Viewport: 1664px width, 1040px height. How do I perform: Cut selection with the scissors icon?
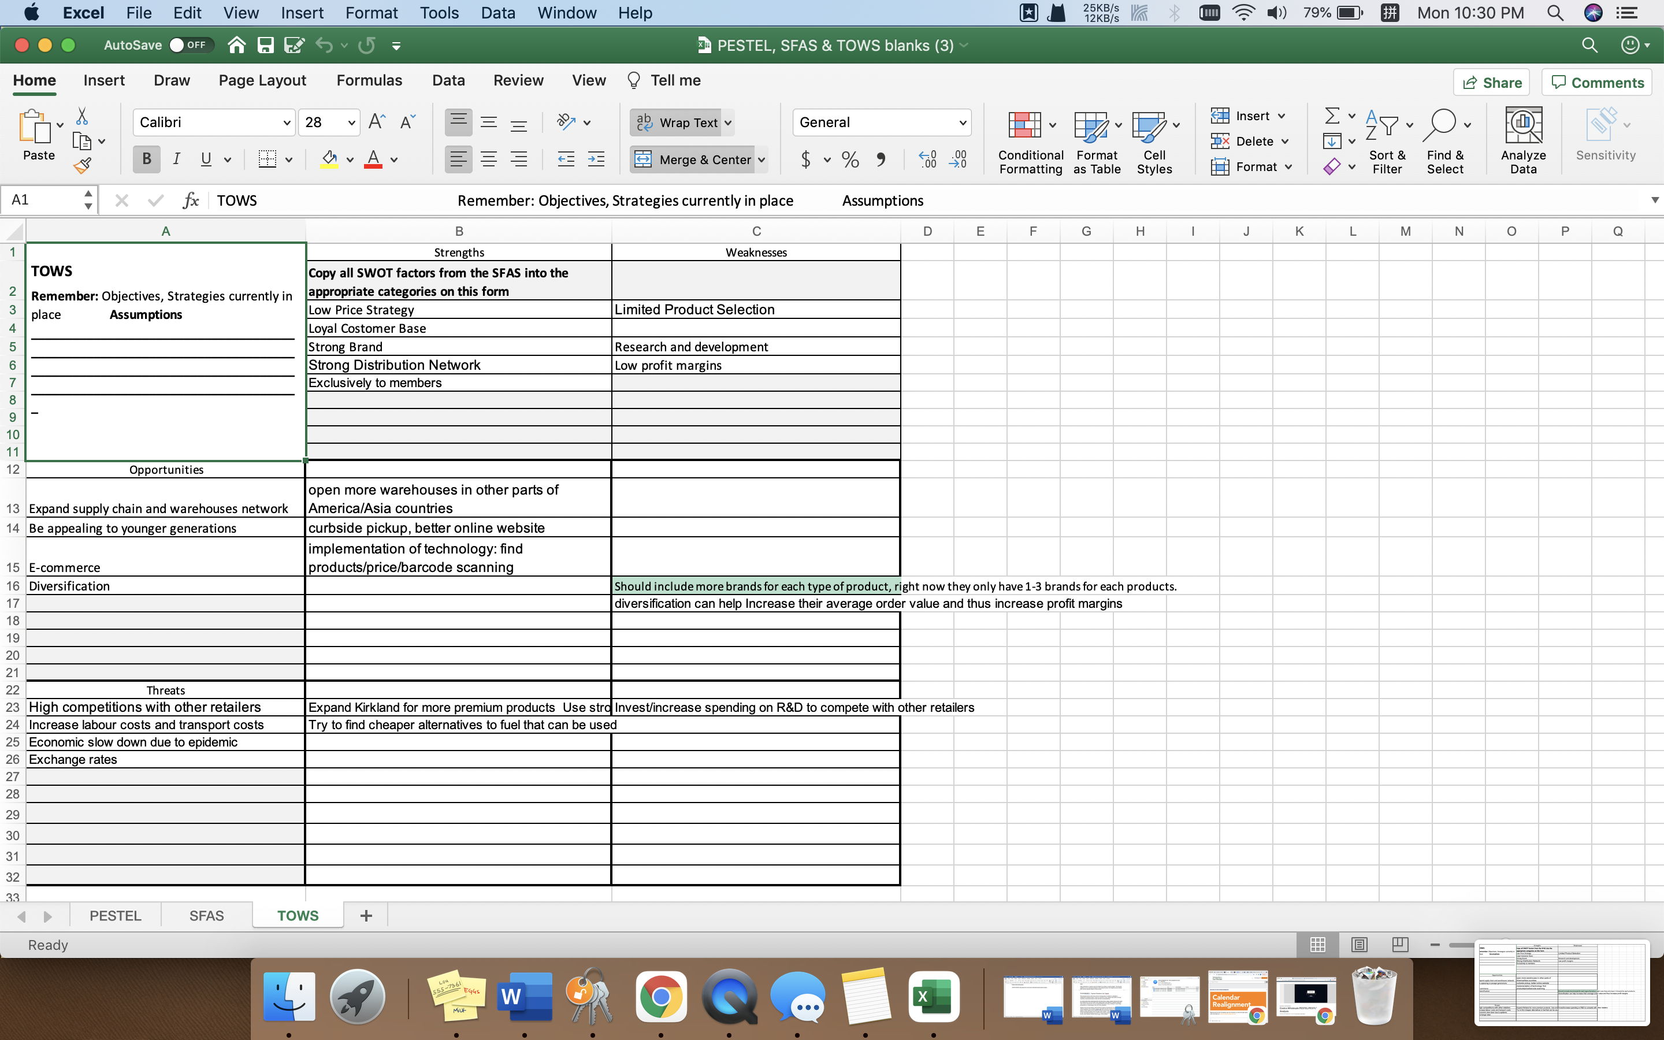click(82, 116)
